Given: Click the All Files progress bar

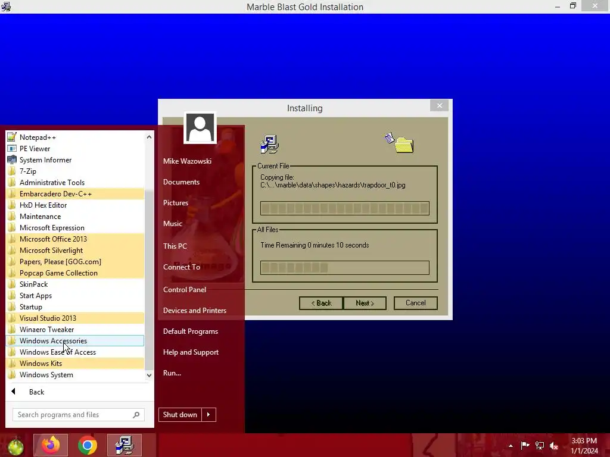Looking at the screenshot, I should [345, 268].
